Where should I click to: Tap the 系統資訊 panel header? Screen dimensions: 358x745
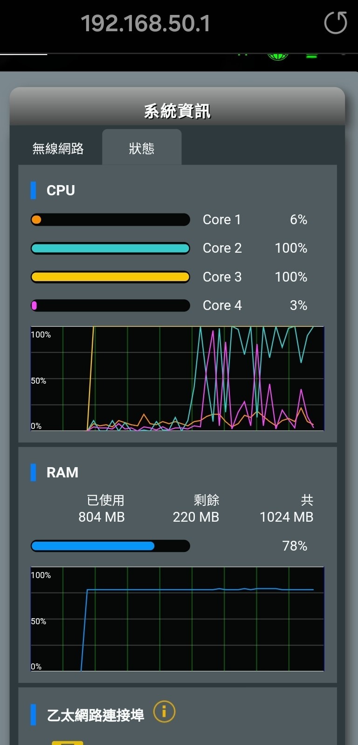(177, 111)
